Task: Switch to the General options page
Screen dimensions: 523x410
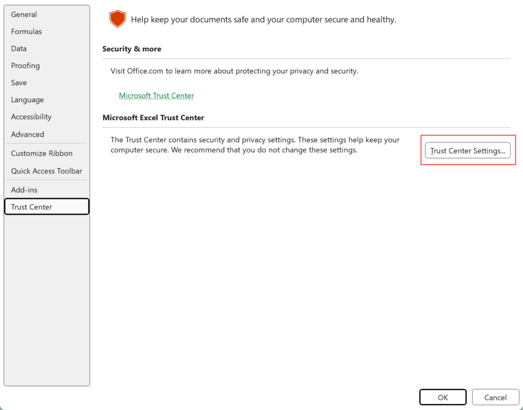Action: tap(23, 14)
